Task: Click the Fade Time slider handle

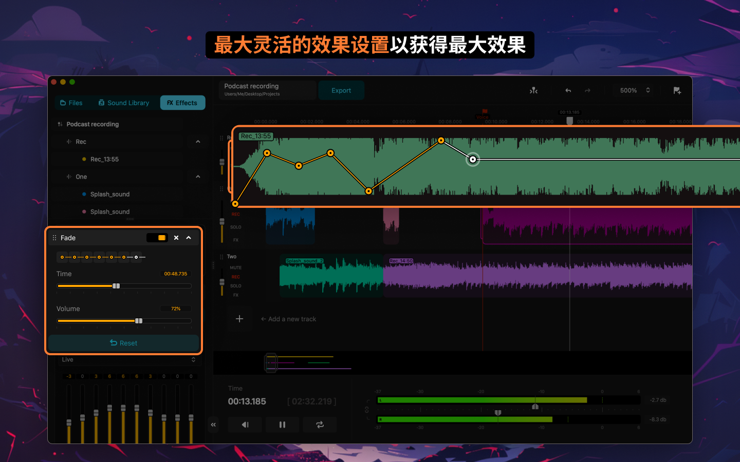Action: point(116,286)
